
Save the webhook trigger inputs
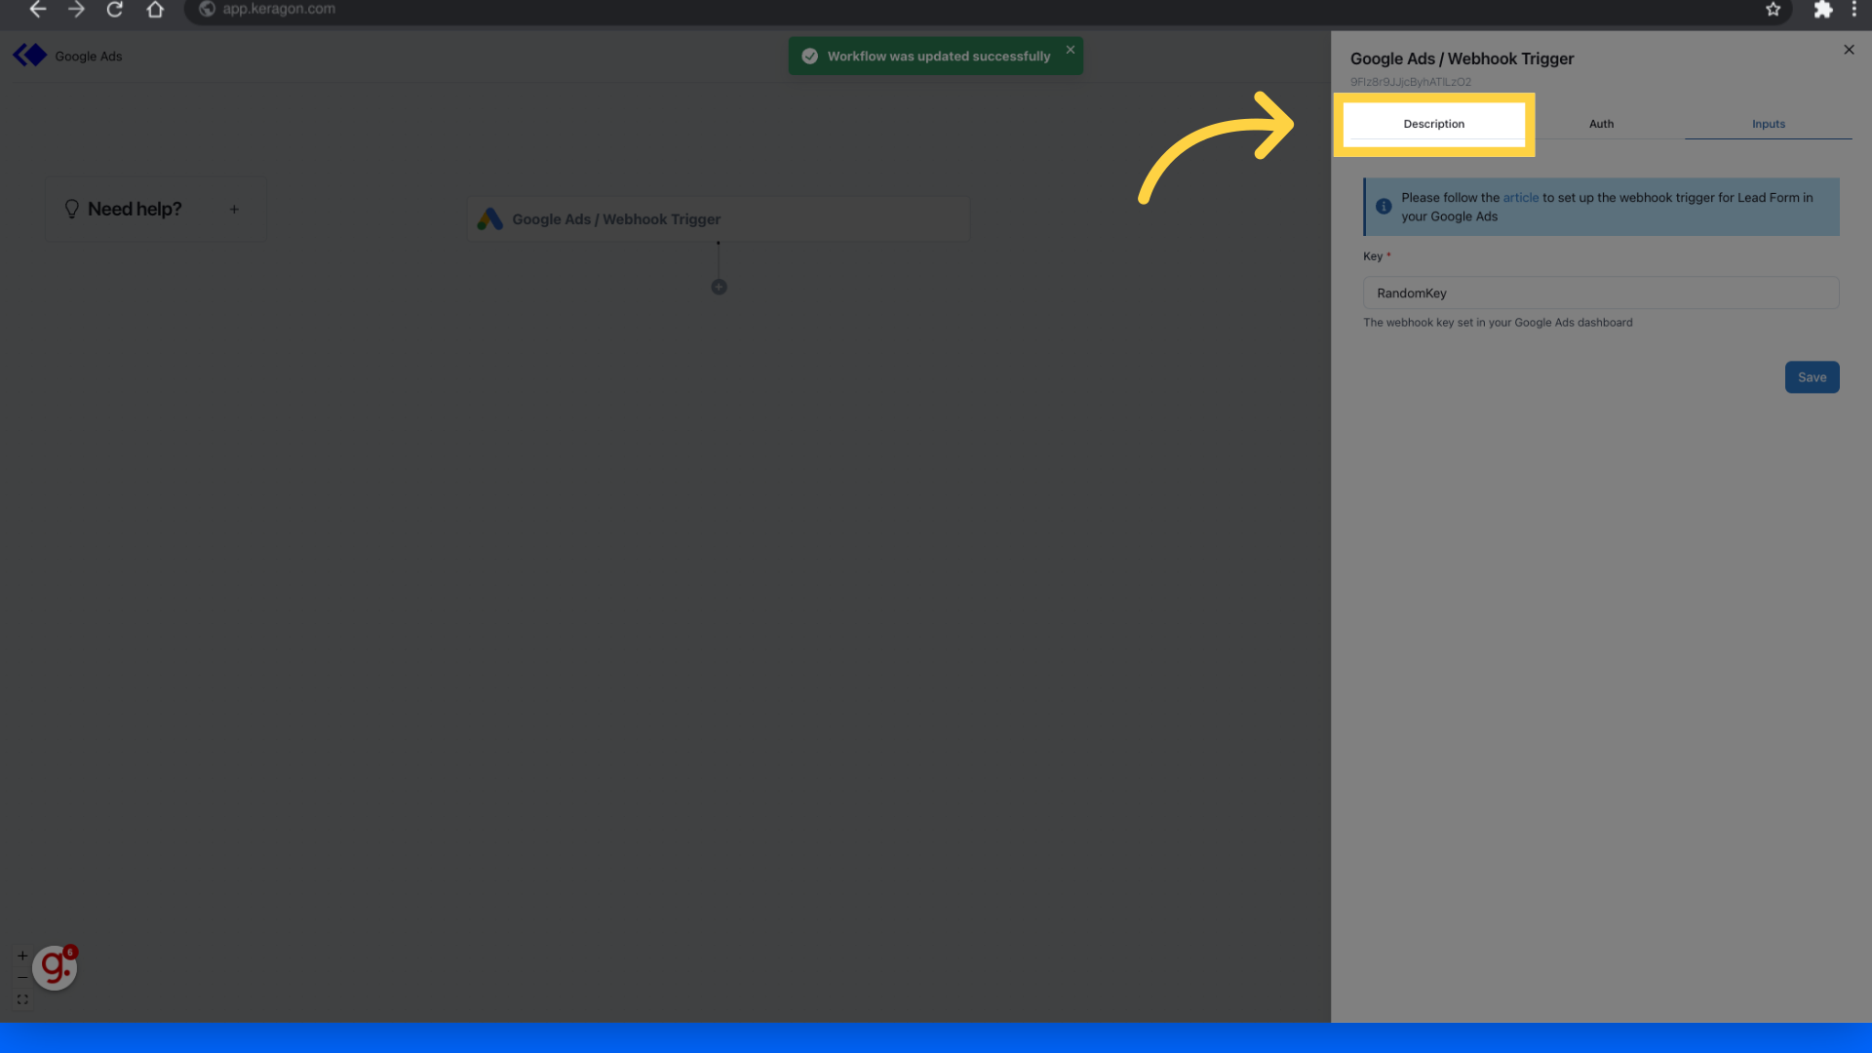1812,377
